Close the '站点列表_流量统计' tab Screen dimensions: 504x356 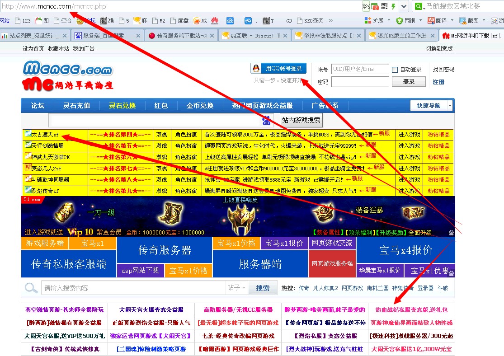tap(65, 36)
